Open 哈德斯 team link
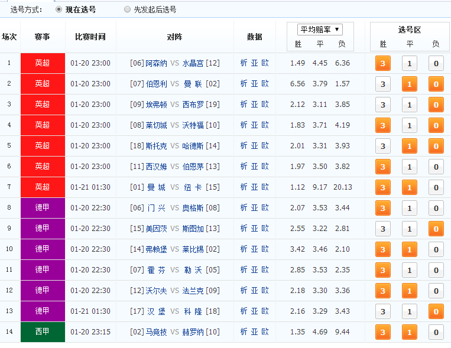451x348 pixels. [193, 146]
